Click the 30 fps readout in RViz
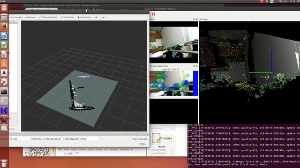 point(142,144)
